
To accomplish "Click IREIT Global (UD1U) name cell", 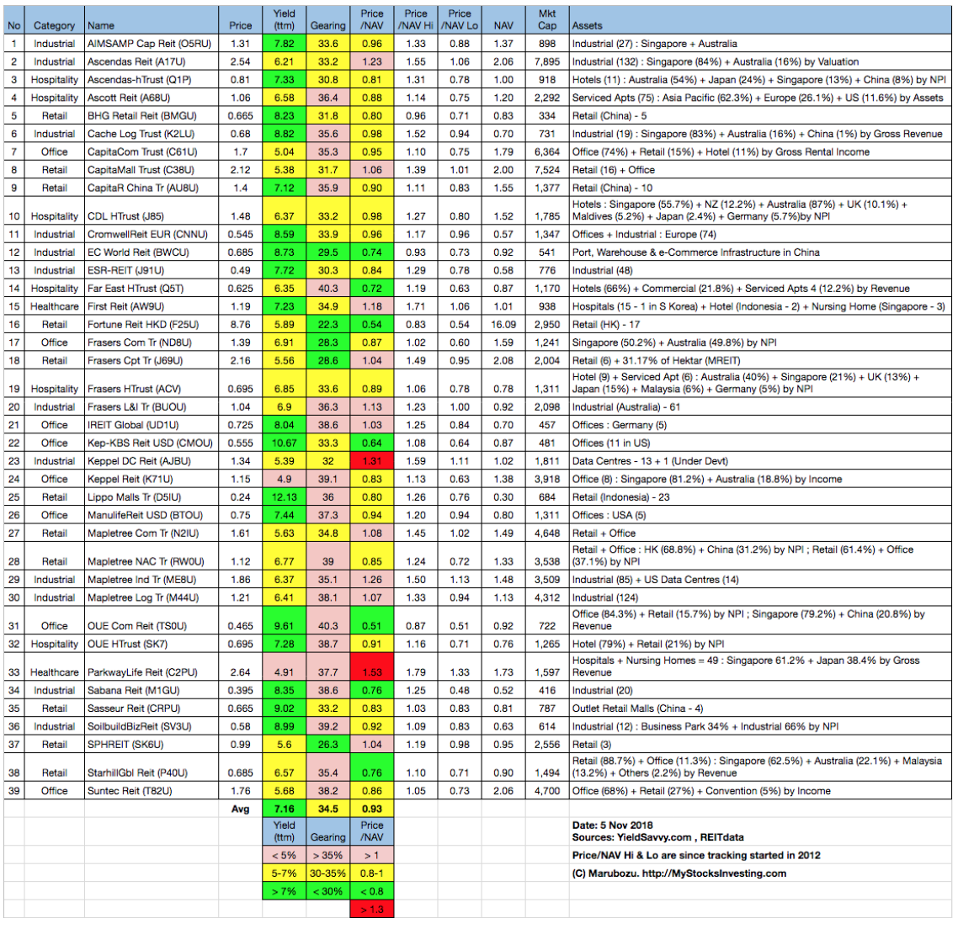I will [x=152, y=425].
